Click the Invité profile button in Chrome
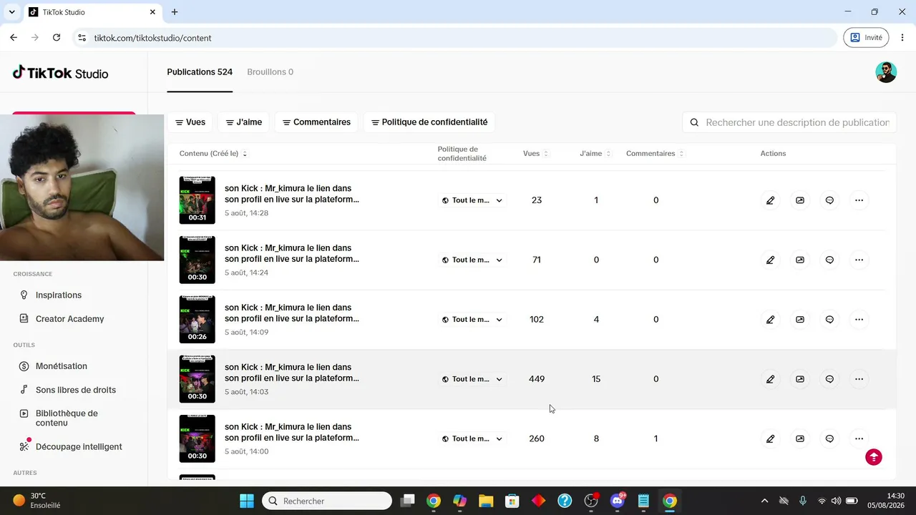The height and width of the screenshot is (515, 916). (x=866, y=38)
